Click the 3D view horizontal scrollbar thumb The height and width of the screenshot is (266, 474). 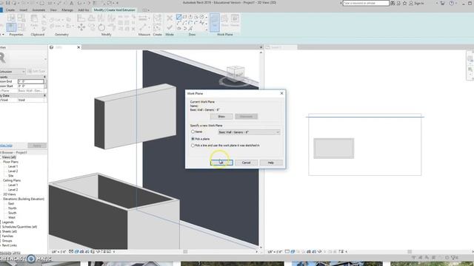point(185,251)
